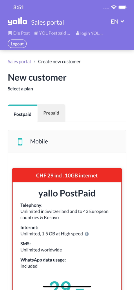Collapse the Mobile section header
134x290 pixels.
pos(67,141)
